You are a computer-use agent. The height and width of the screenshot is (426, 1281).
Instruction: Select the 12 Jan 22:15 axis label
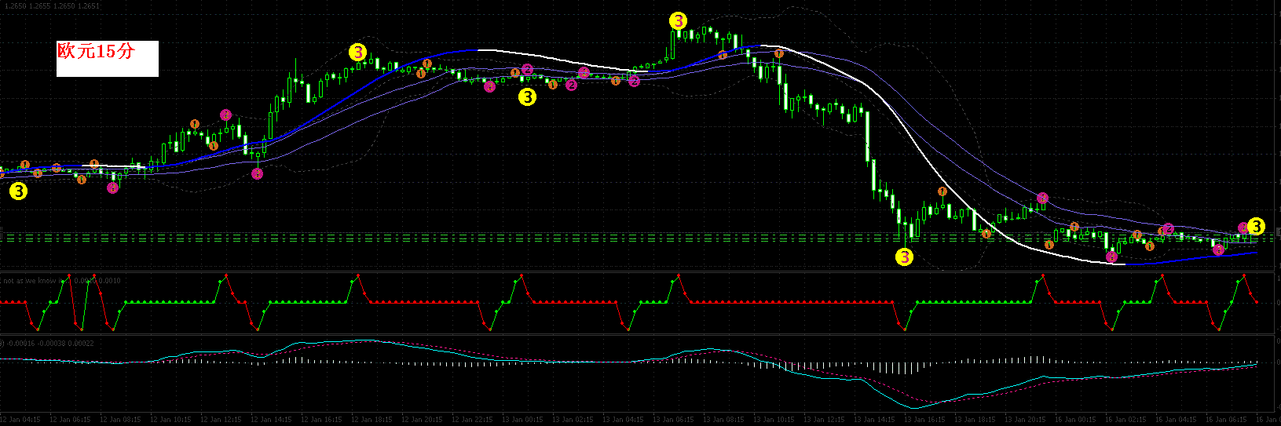tap(472, 420)
